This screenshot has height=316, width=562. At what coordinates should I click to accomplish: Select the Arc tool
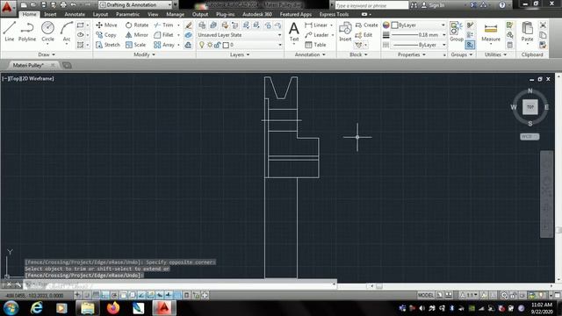coord(67,32)
